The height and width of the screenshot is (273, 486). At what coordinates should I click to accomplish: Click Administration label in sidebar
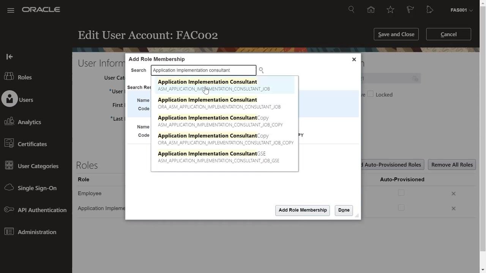37,232
